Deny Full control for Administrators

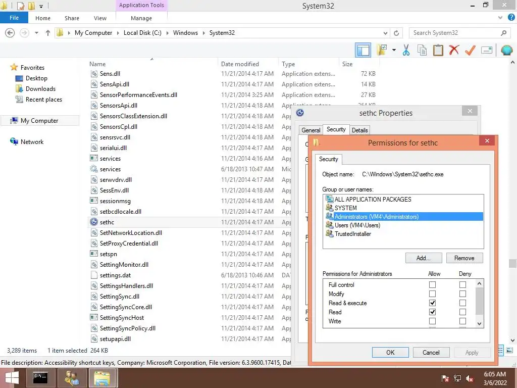point(462,284)
